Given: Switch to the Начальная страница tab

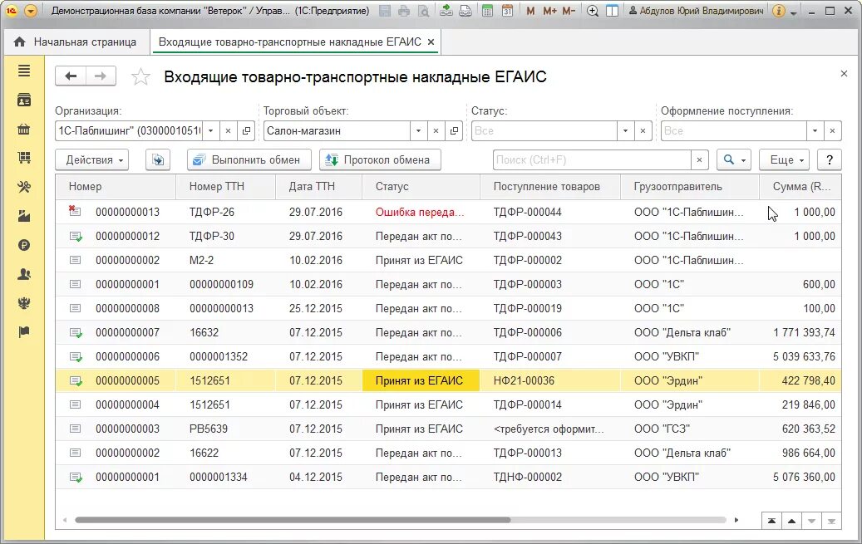Looking at the screenshot, I should (76, 42).
